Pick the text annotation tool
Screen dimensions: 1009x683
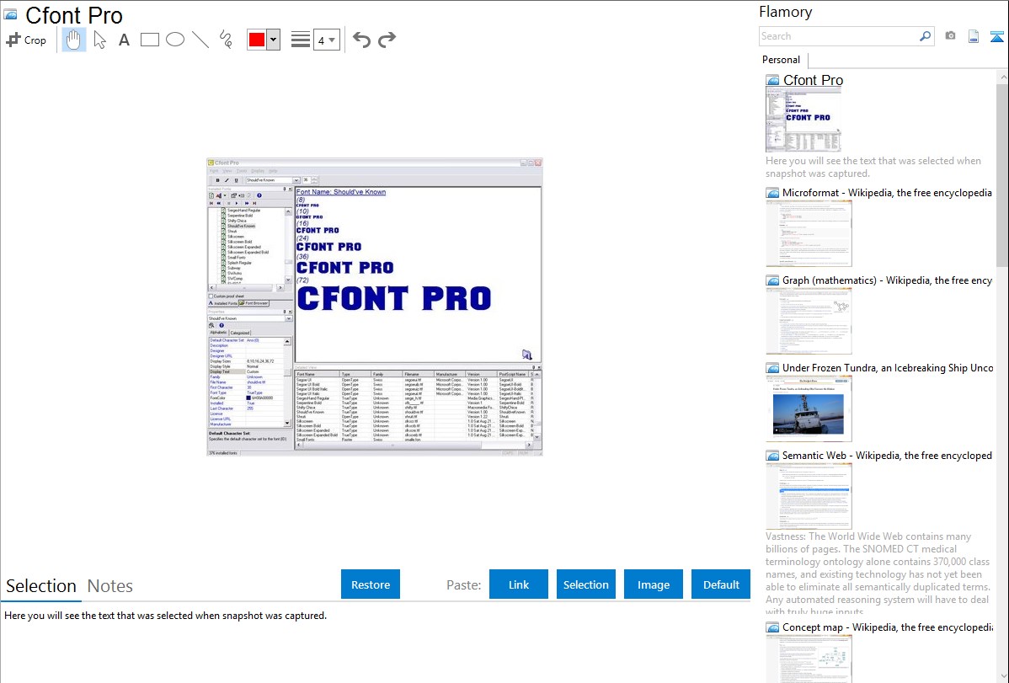(x=124, y=40)
